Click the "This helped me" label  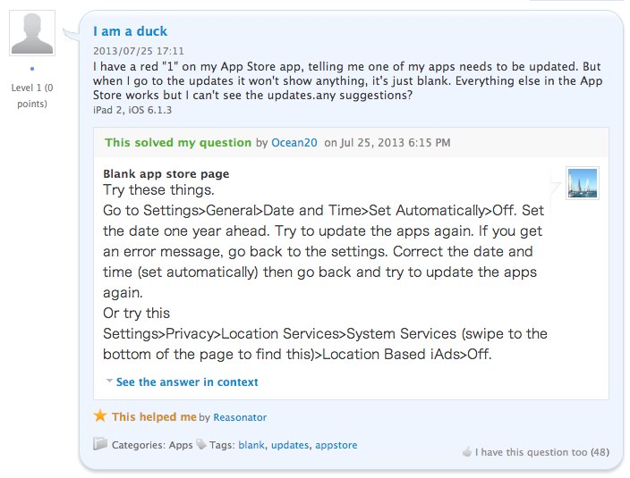(x=153, y=416)
